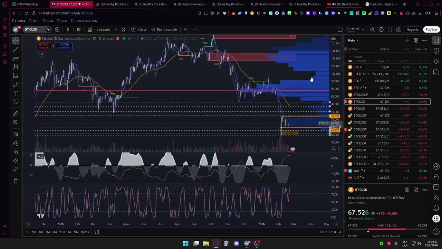Open the object tree layers panel
Viewport: 442px width, 249px height.
(x=436, y=62)
